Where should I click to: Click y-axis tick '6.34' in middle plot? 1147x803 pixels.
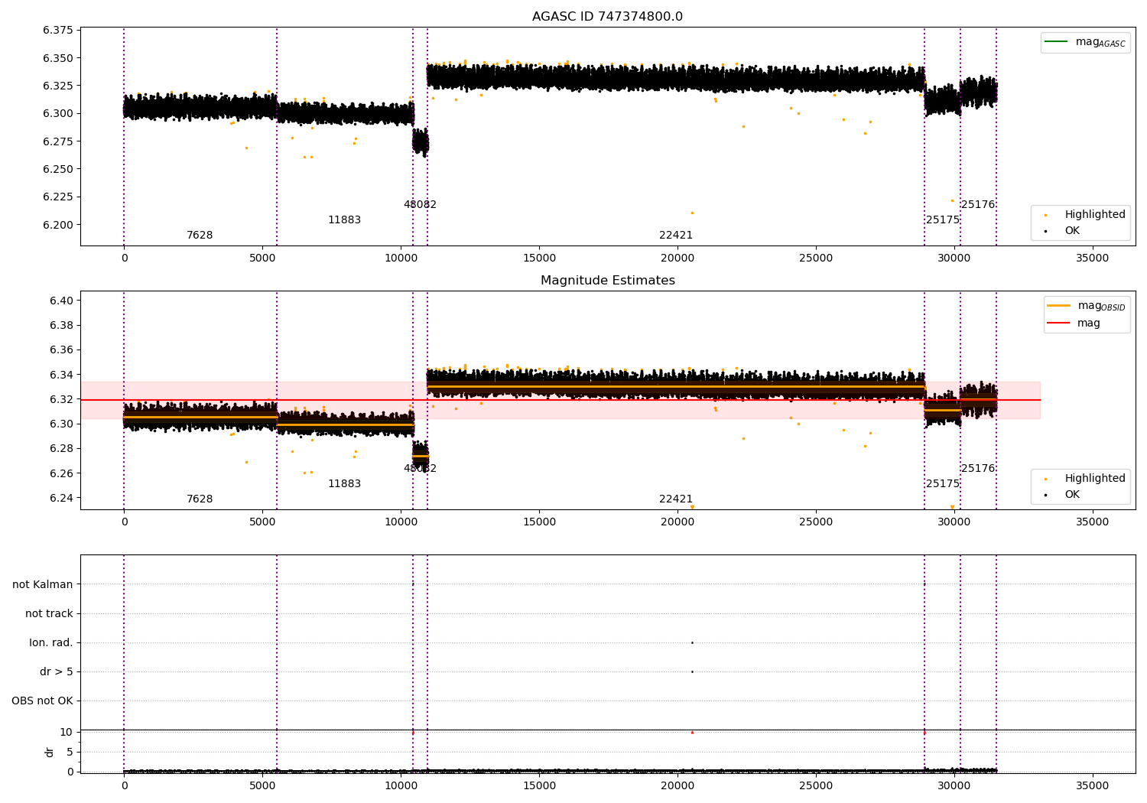point(61,375)
